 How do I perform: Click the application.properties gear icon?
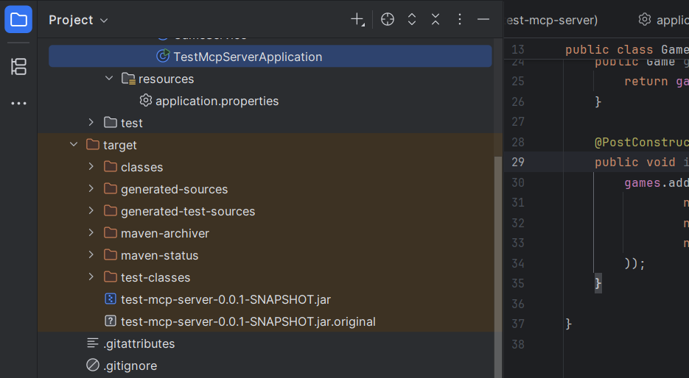click(146, 101)
